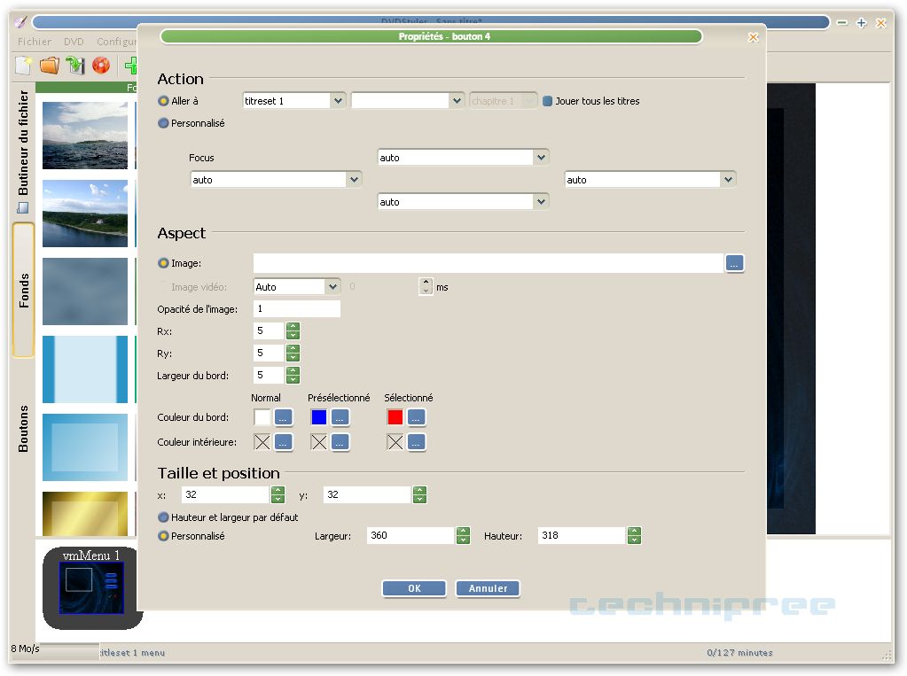The image size is (907, 676).
Task: Choose Hauteur et largeur par défaut
Action: [x=163, y=517]
